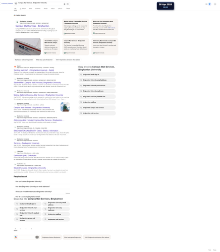Click the Copilot logo in the bottom chat box
This screenshot has width=220, height=252.
point(16,237)
